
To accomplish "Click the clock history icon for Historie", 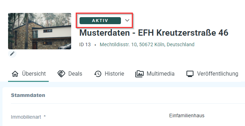I will [98, 74].
